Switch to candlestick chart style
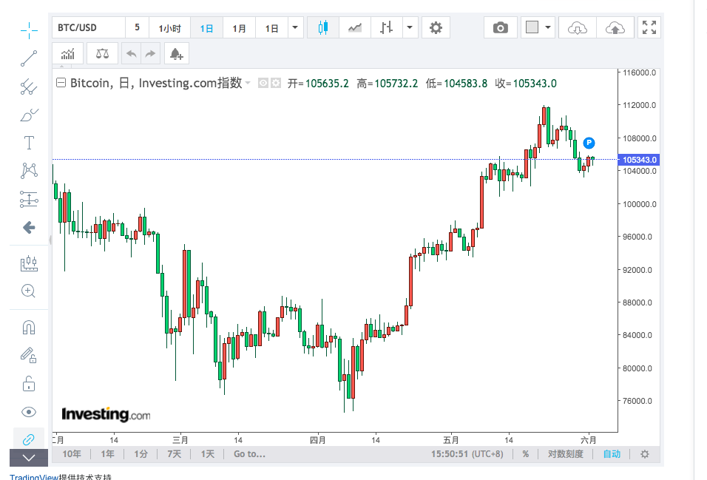 [x=322, y=28]
